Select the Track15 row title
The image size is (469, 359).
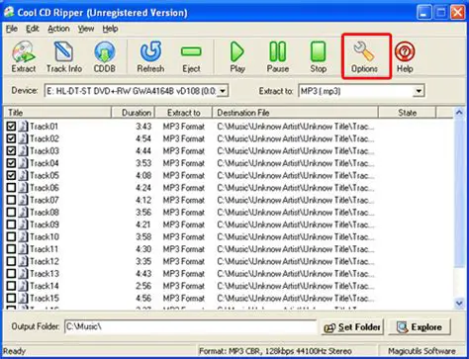click(x=45, y=298)
